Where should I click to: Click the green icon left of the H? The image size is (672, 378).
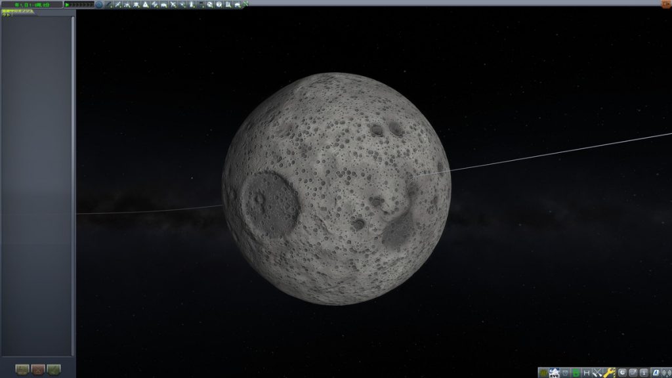(576, 373)
